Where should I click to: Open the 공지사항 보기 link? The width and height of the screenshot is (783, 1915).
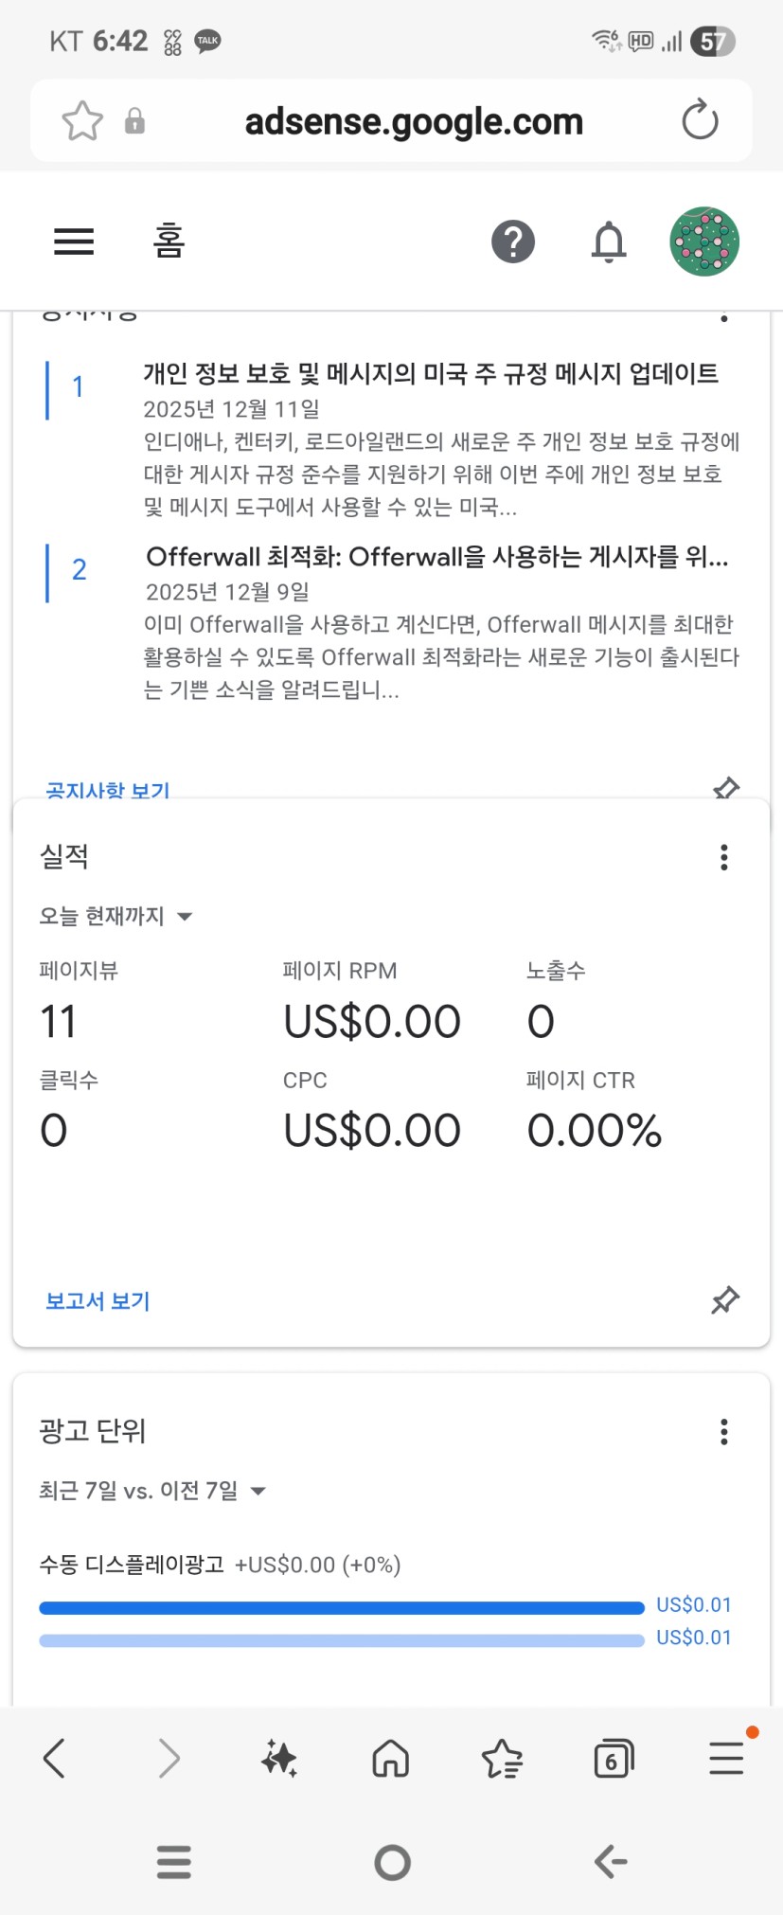tap(107, 789)
